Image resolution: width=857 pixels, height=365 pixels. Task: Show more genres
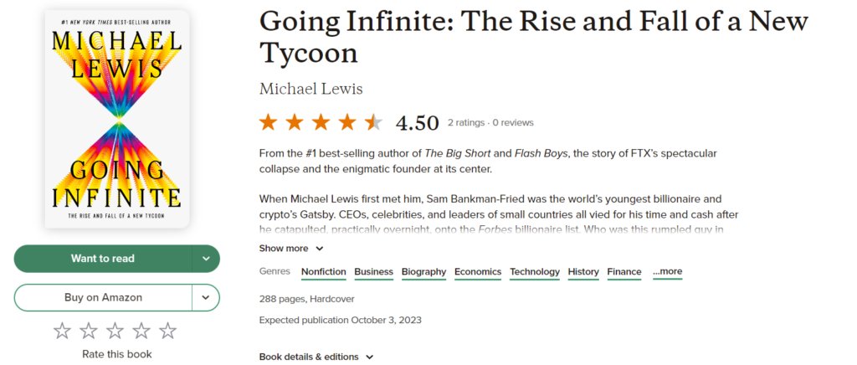point(667,272)
